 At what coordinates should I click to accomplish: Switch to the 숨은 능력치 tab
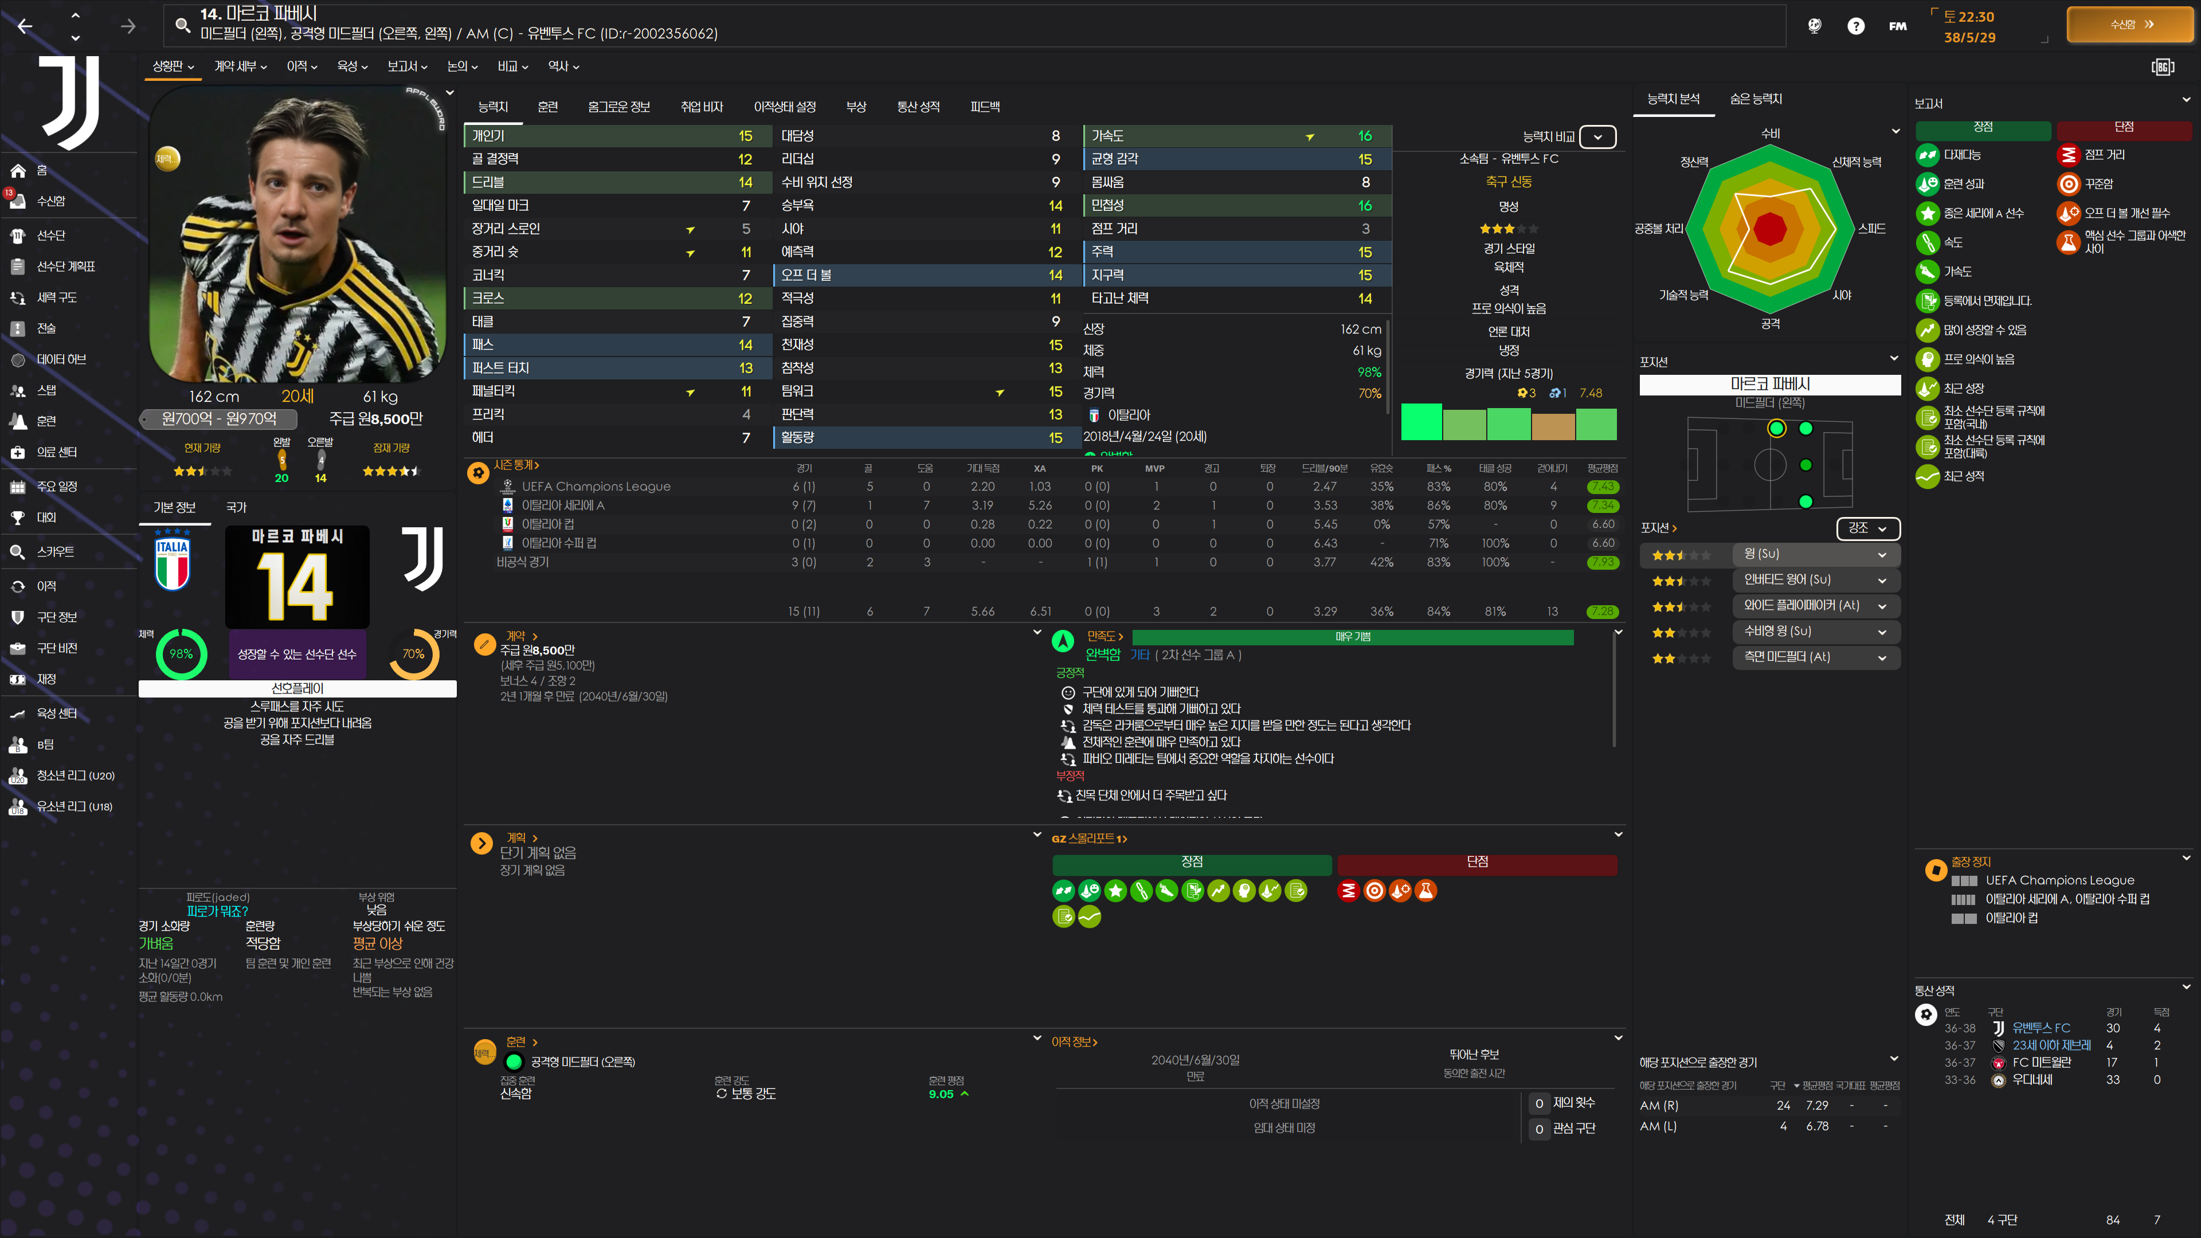[x=1756, y=99]
